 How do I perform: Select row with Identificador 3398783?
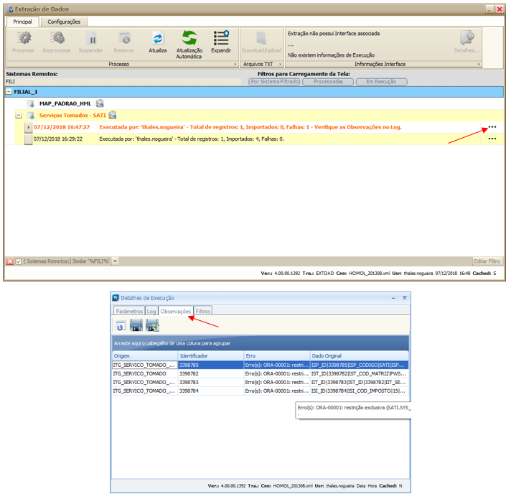pos(260,382)
